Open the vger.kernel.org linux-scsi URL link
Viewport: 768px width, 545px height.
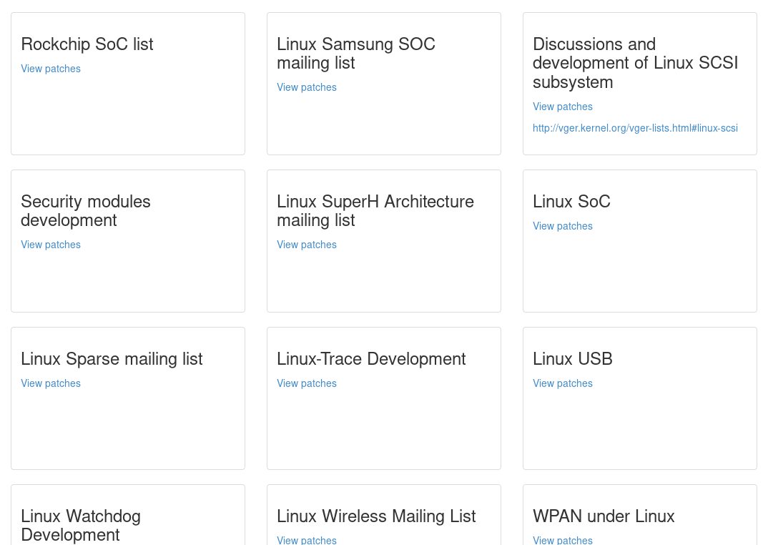[635, 128]
